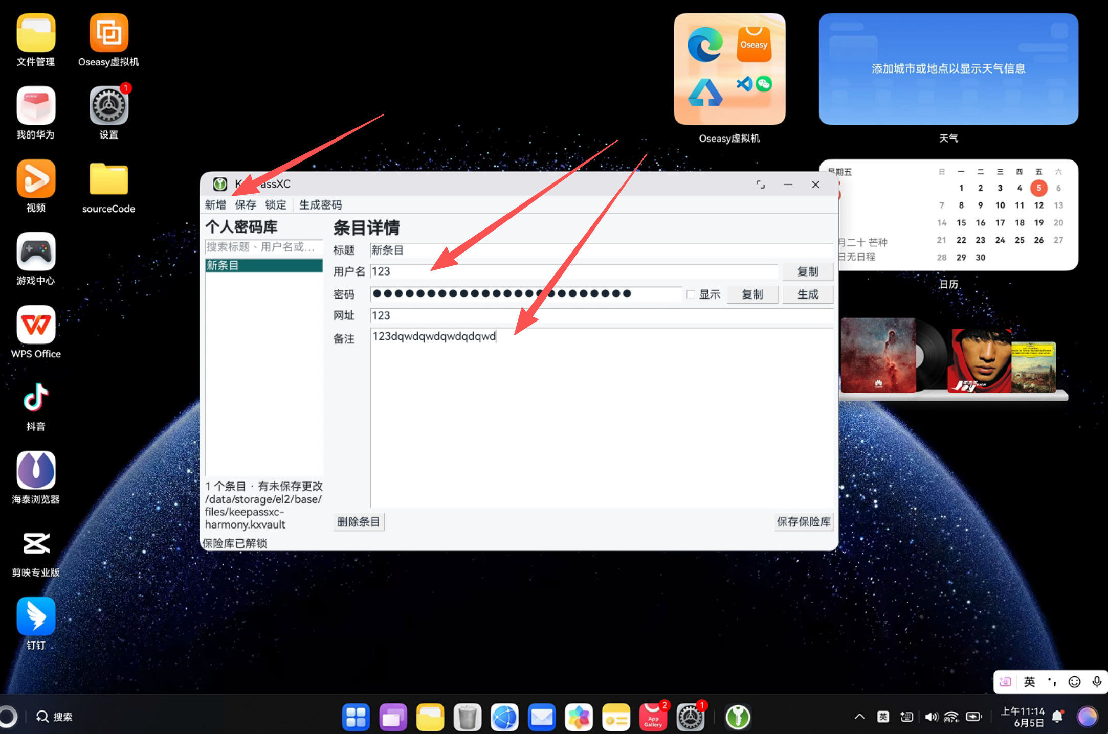This screenshot has width=1108, height=734.
Task: Click the 搜索 box in the taskbar
Action: (x=55, y=717)
